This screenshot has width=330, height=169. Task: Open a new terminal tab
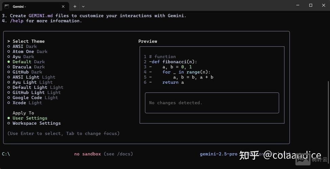pos(75,6)
